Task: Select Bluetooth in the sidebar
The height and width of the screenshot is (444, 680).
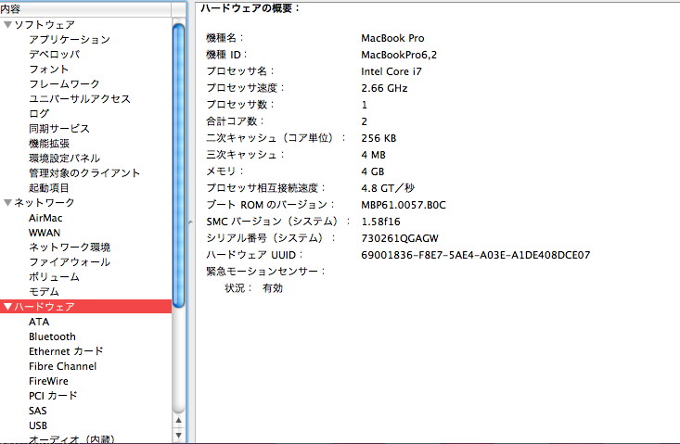Action: pos(52,336)
